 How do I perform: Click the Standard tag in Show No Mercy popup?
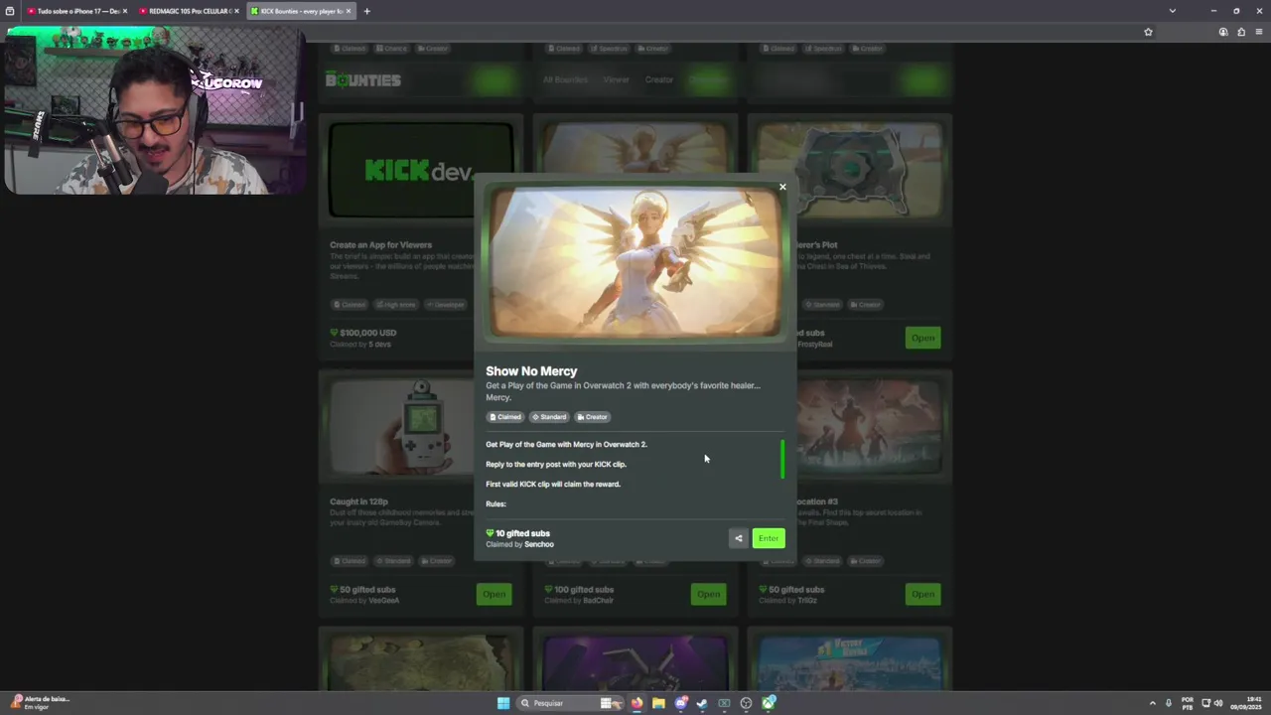coord(549,417)
